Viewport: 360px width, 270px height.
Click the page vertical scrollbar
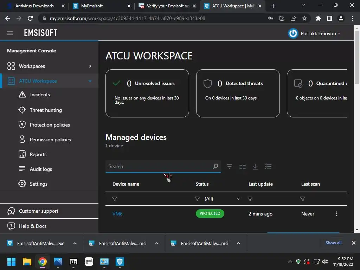click(357, 57)
